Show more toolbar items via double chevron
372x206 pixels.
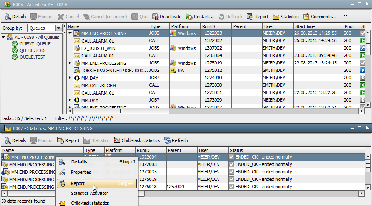pos(346,17)
